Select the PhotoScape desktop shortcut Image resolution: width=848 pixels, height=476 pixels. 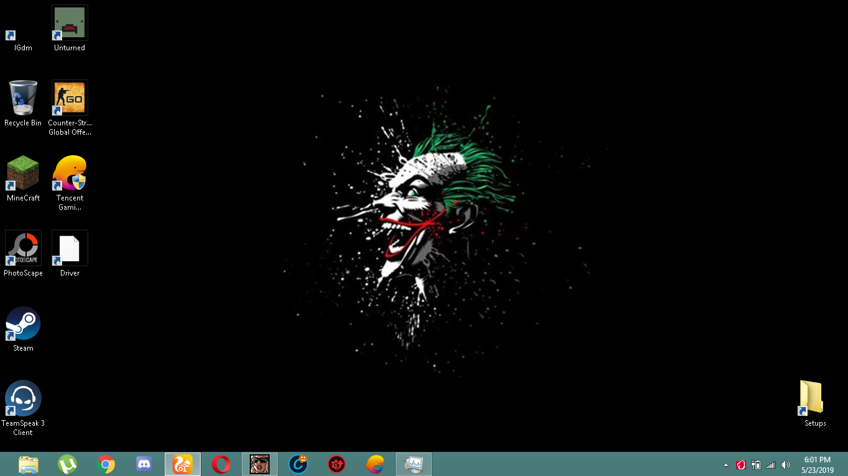click(23, 254)
